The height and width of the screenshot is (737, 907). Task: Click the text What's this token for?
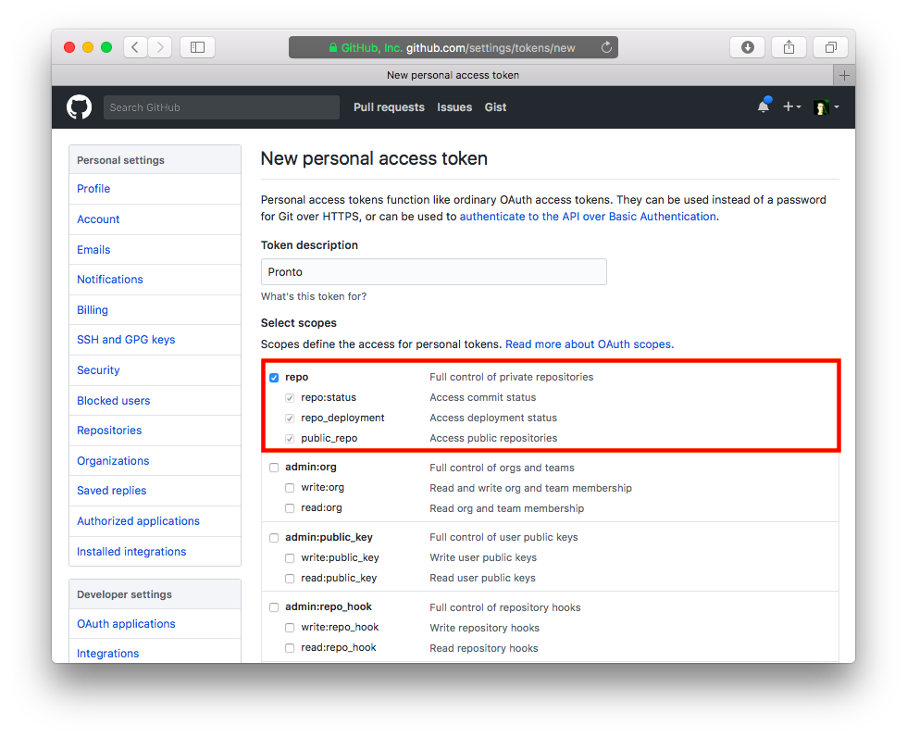tap(314, 296)
